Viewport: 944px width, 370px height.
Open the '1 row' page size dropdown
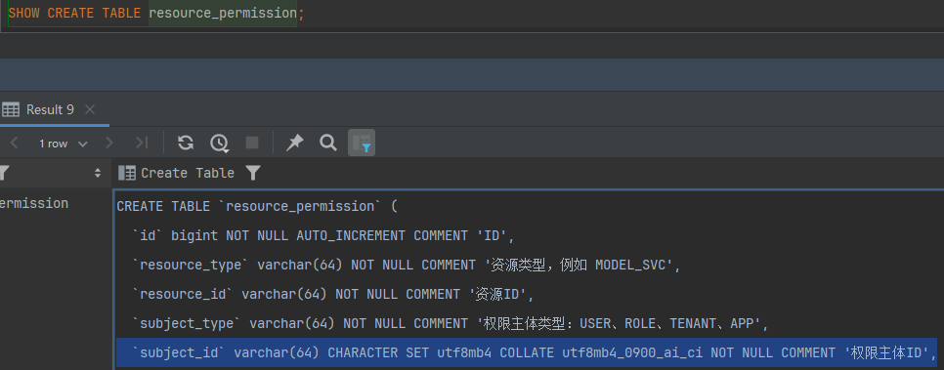[64, 144]
